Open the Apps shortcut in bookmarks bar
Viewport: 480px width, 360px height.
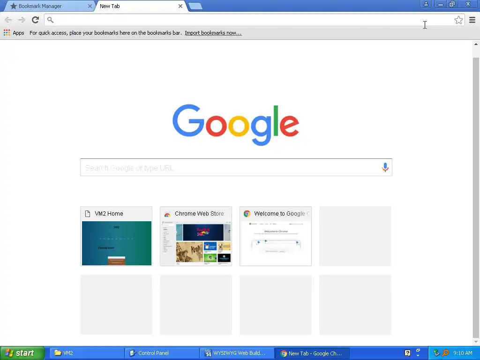tap(14, 33)
